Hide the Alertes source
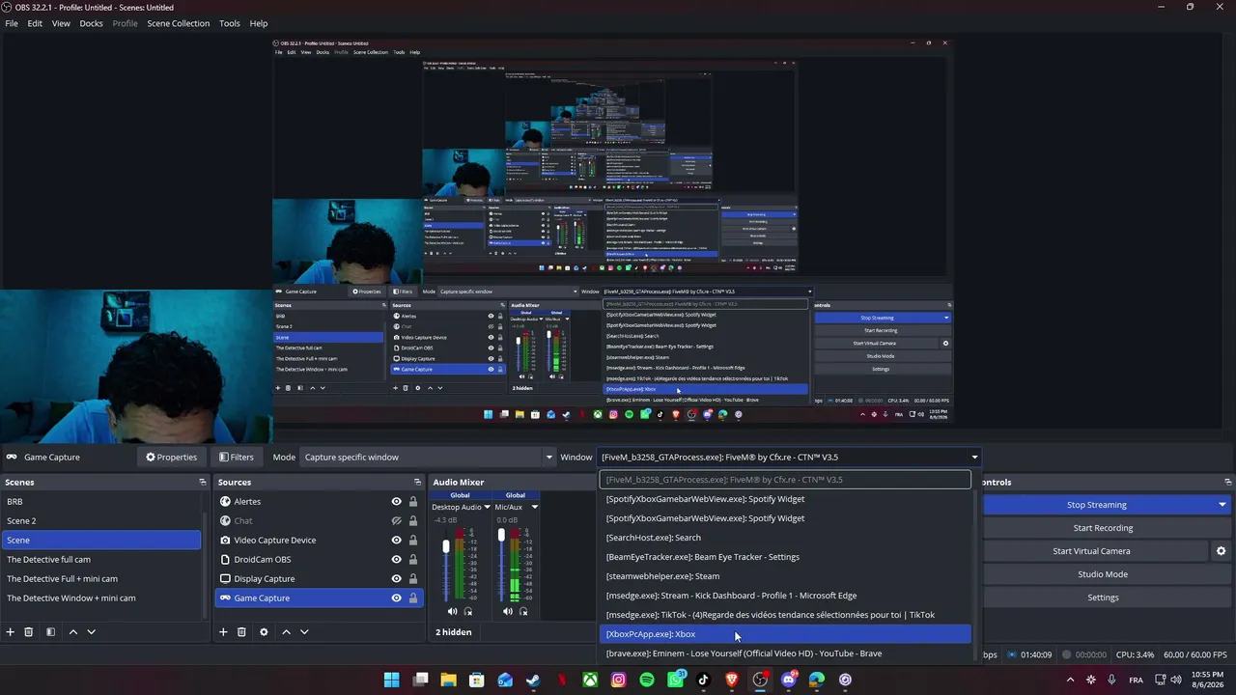Image resolution: width=1236 pixels, height=695 pixels. point(396,502)
